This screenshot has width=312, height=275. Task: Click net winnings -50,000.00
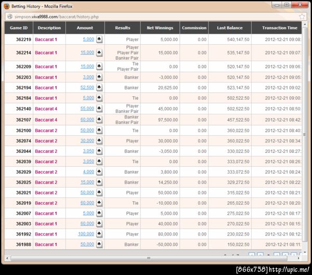167,244
